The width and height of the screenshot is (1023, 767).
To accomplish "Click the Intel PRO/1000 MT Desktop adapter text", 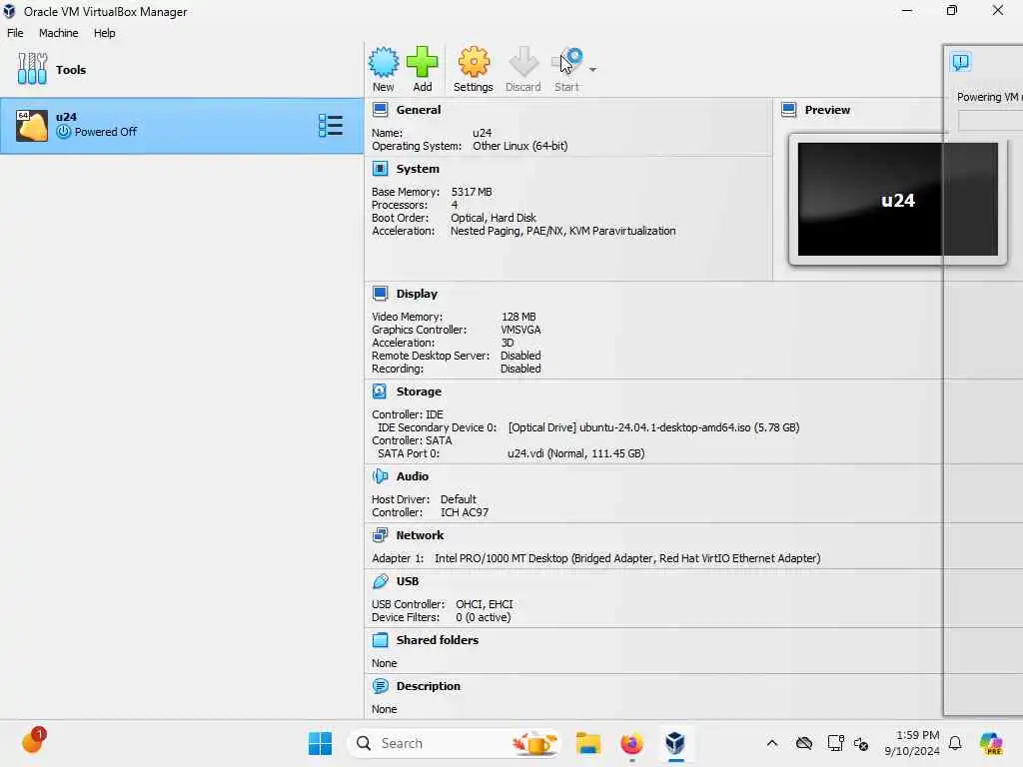I will click(627, 558).
